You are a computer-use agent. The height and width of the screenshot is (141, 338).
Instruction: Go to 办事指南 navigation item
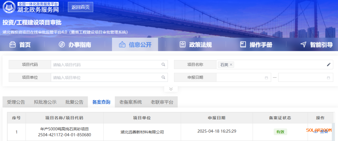point(75,45)
